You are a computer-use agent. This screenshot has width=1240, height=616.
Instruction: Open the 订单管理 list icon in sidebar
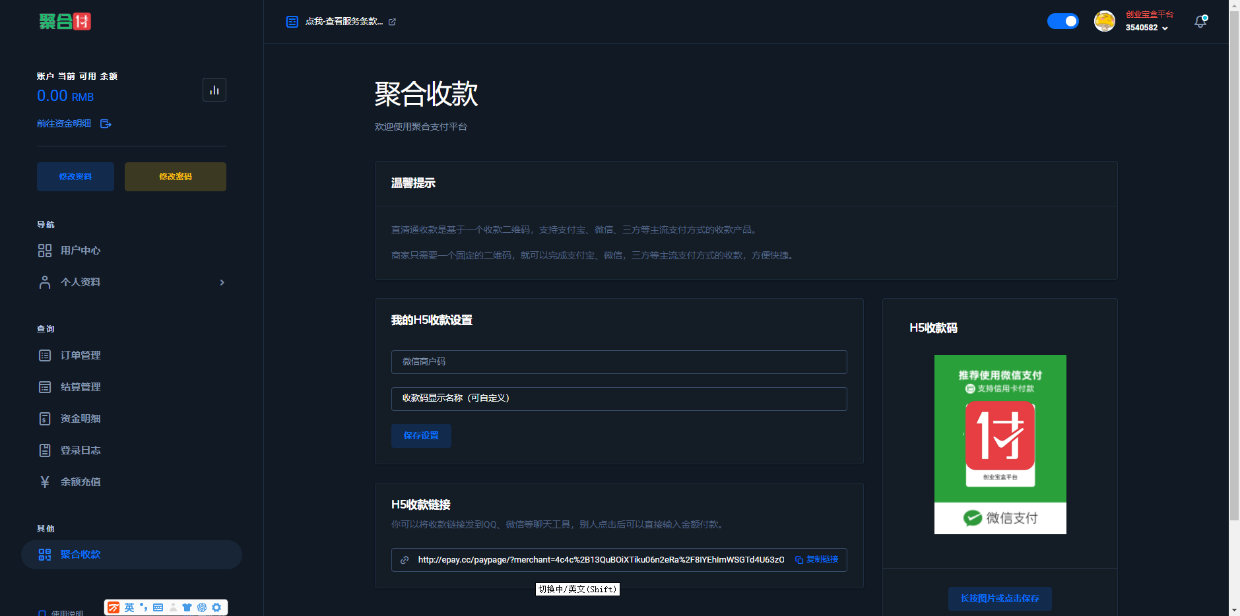44,355
